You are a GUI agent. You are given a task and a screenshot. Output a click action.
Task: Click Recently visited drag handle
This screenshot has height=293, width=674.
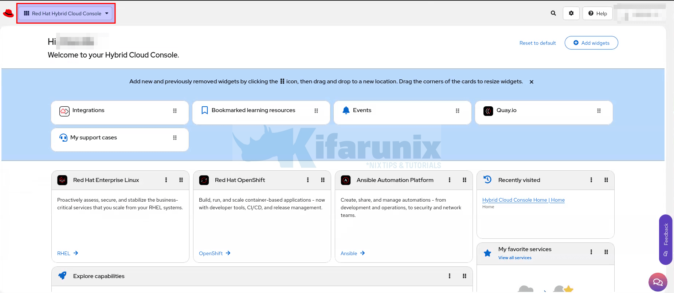pos(606,180)
